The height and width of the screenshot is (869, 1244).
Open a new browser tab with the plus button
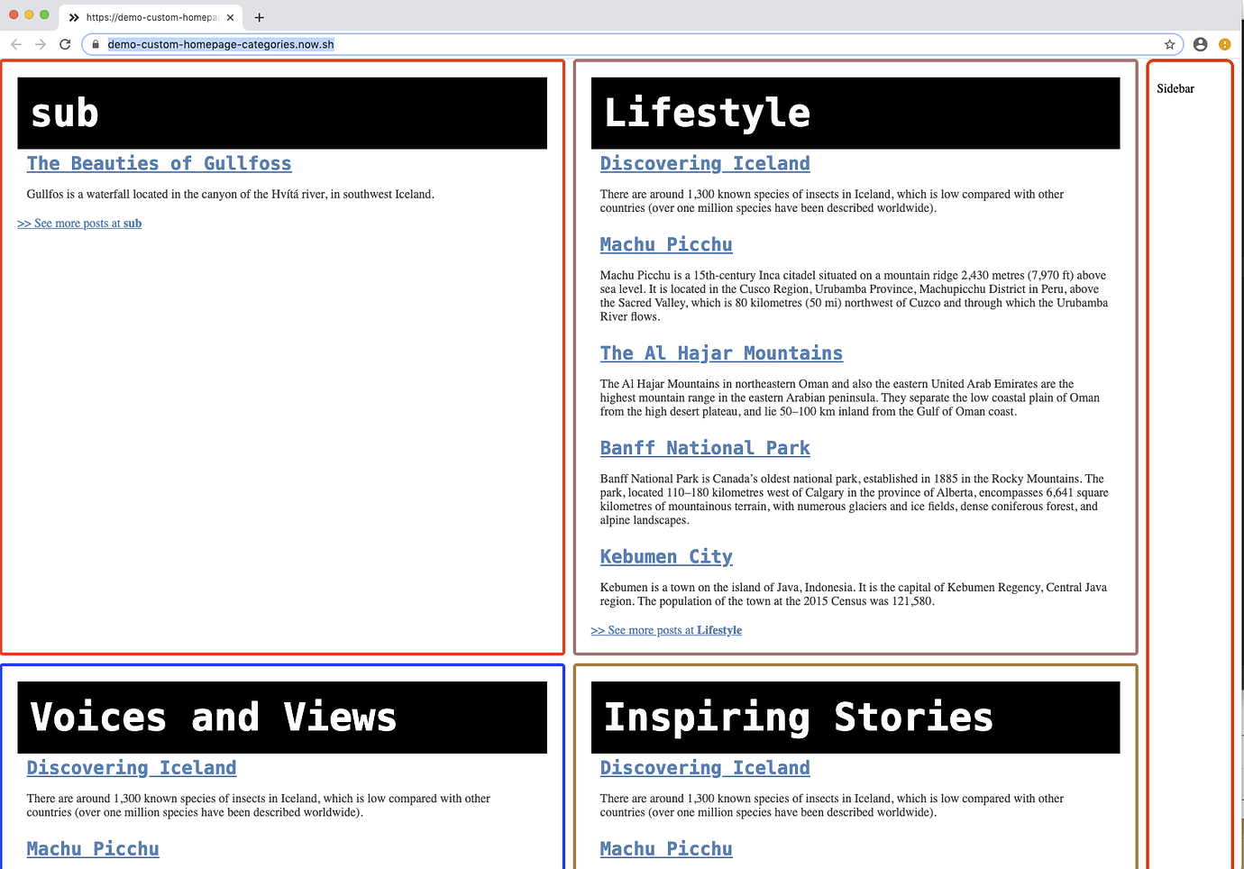coord(260,17)
